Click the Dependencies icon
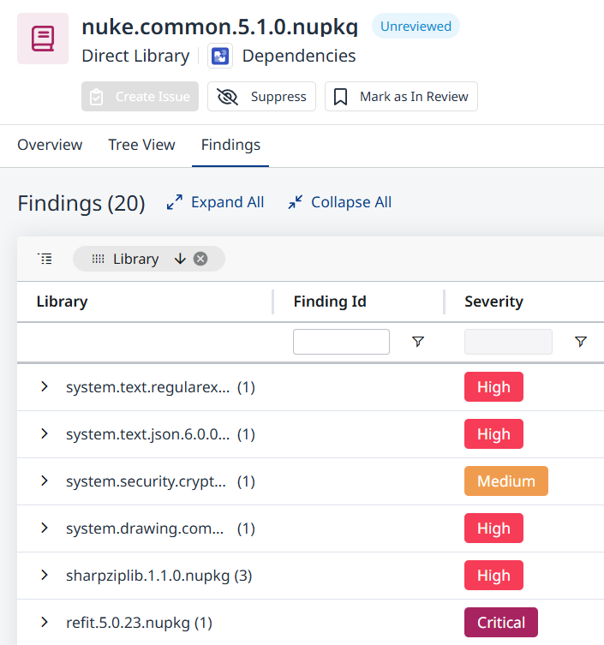Screen dimensions: 604x645 point(221,57)
